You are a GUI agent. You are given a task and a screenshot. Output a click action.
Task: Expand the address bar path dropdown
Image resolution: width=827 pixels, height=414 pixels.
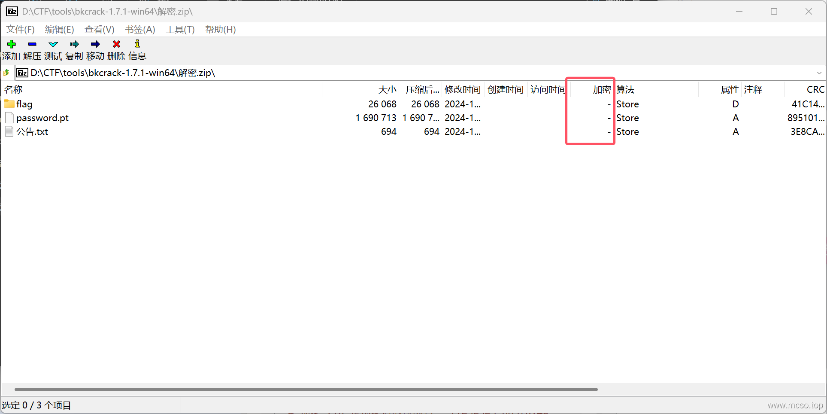pos(819,73)
